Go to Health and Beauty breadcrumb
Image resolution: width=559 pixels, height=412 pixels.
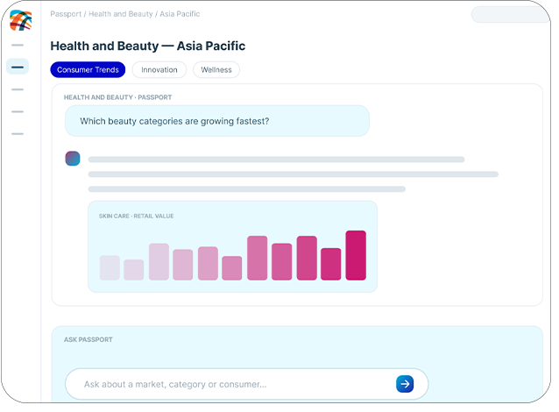(x=121, y=14)
